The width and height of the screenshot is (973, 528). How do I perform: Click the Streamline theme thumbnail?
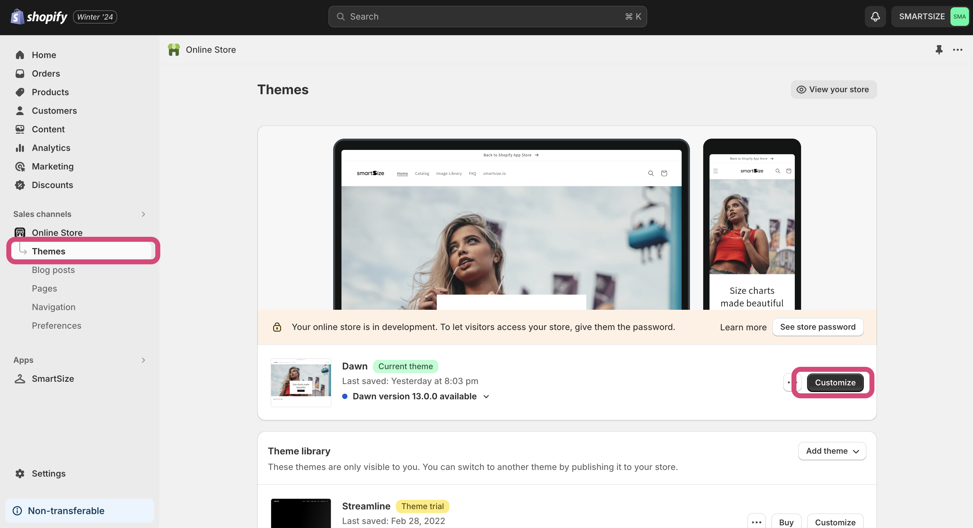tap(301, 513)
